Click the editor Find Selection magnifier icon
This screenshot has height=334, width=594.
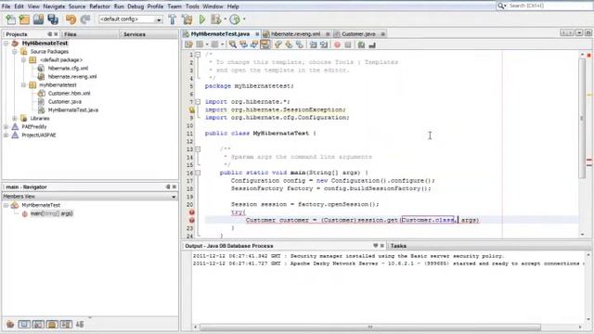click(x=233, y=45)
